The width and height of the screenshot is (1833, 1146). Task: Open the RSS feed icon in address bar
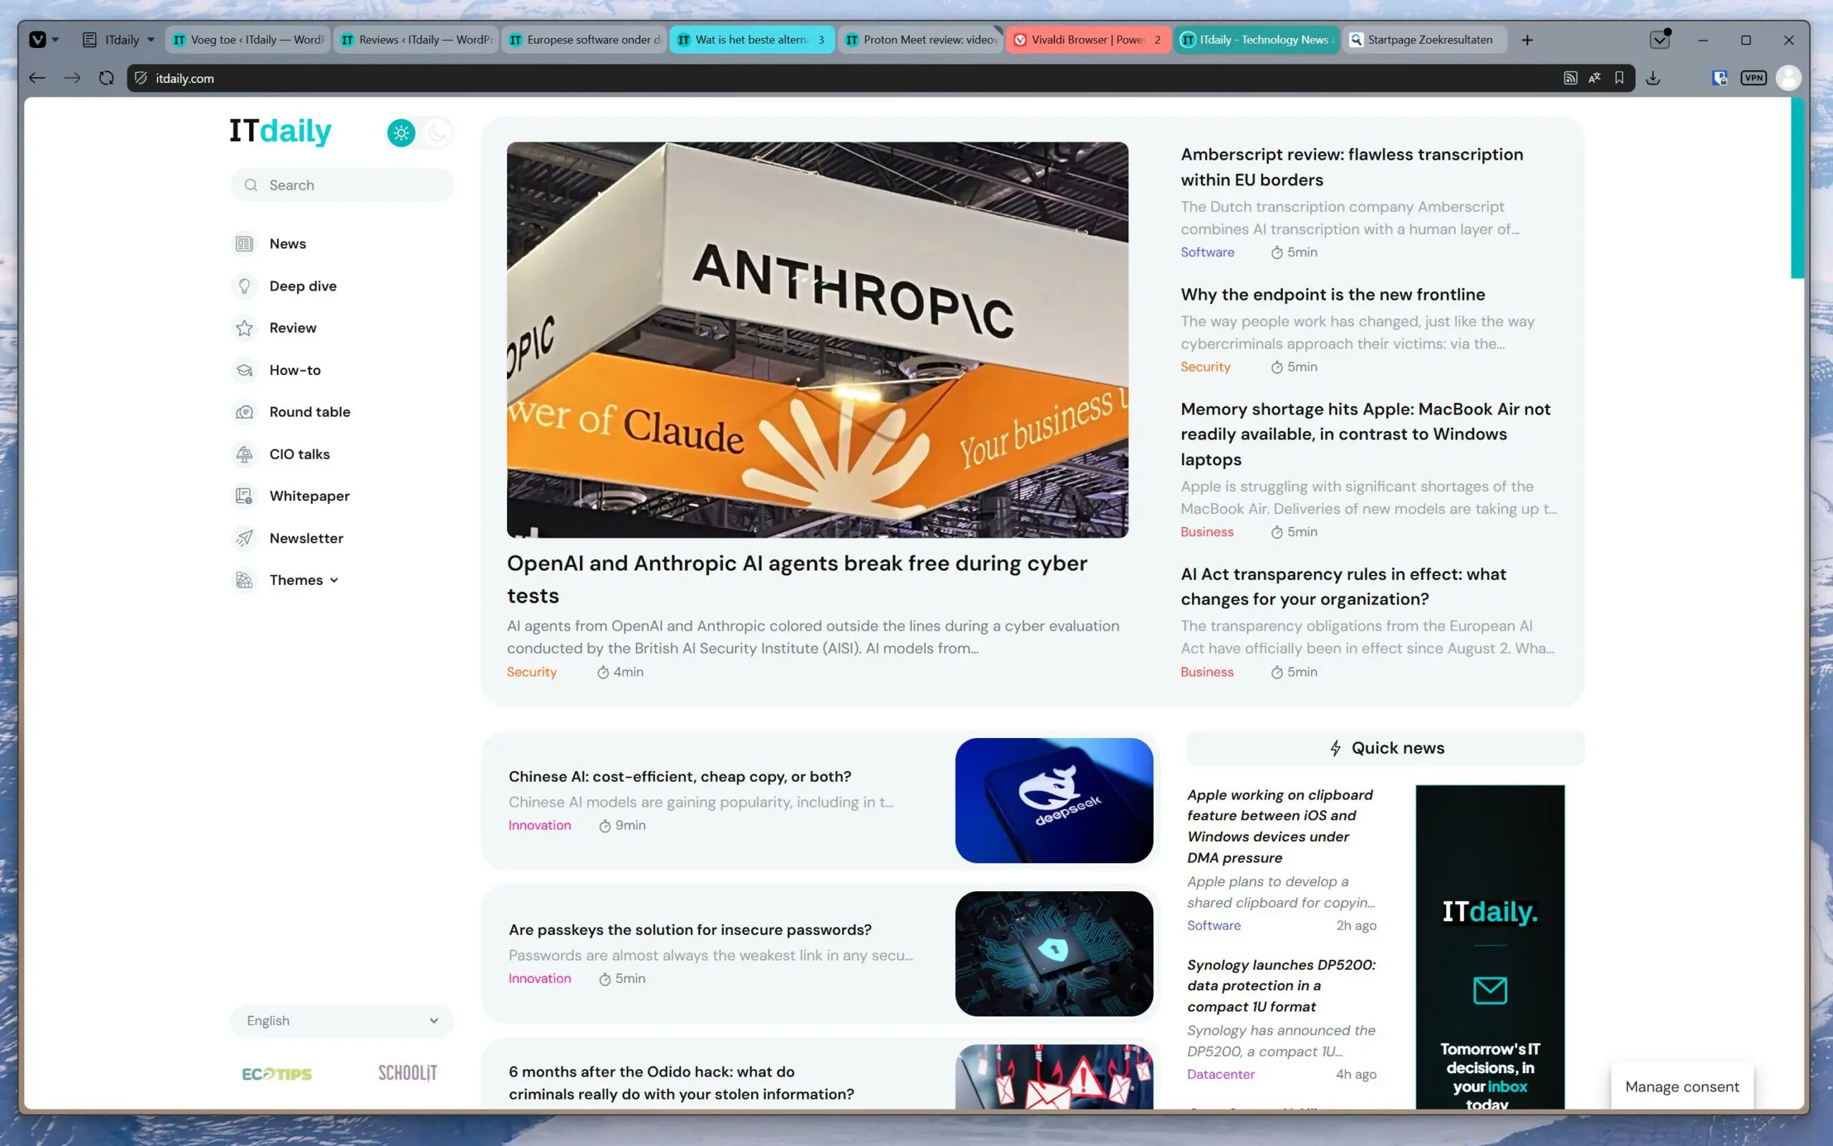tap(1571, 78)
